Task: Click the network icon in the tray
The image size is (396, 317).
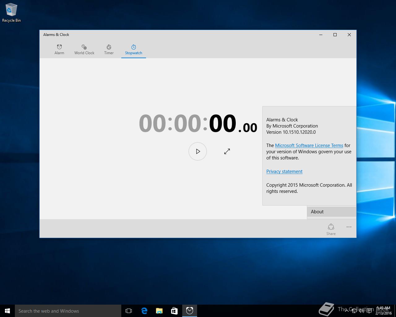Action: tap(354, 311)
